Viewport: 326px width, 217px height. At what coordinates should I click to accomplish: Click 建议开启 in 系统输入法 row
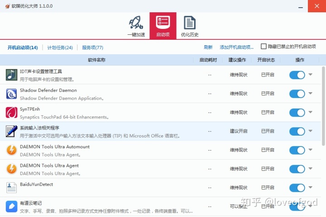click(239, 131)
